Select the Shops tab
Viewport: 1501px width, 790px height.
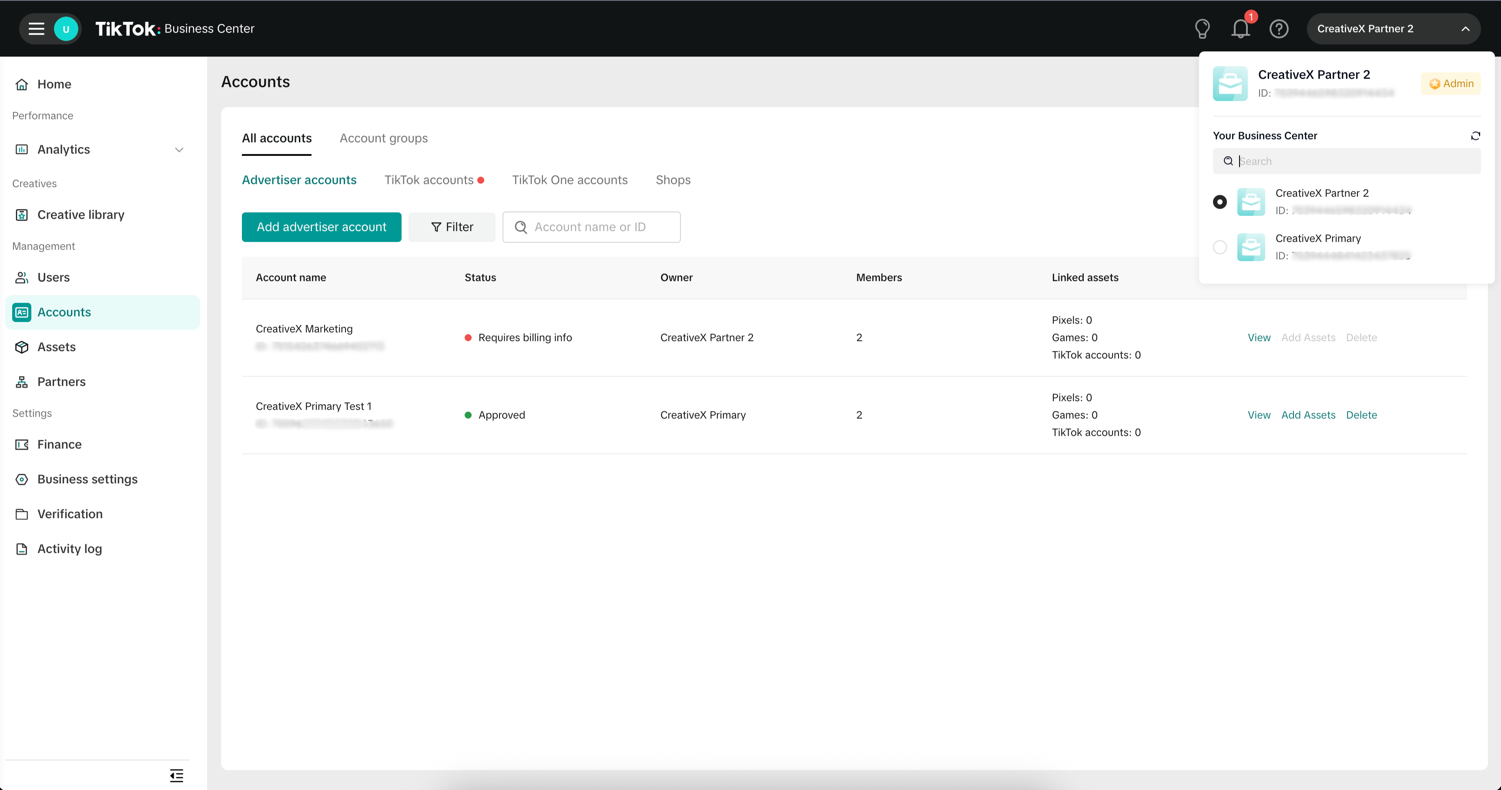tap(673, 180)
